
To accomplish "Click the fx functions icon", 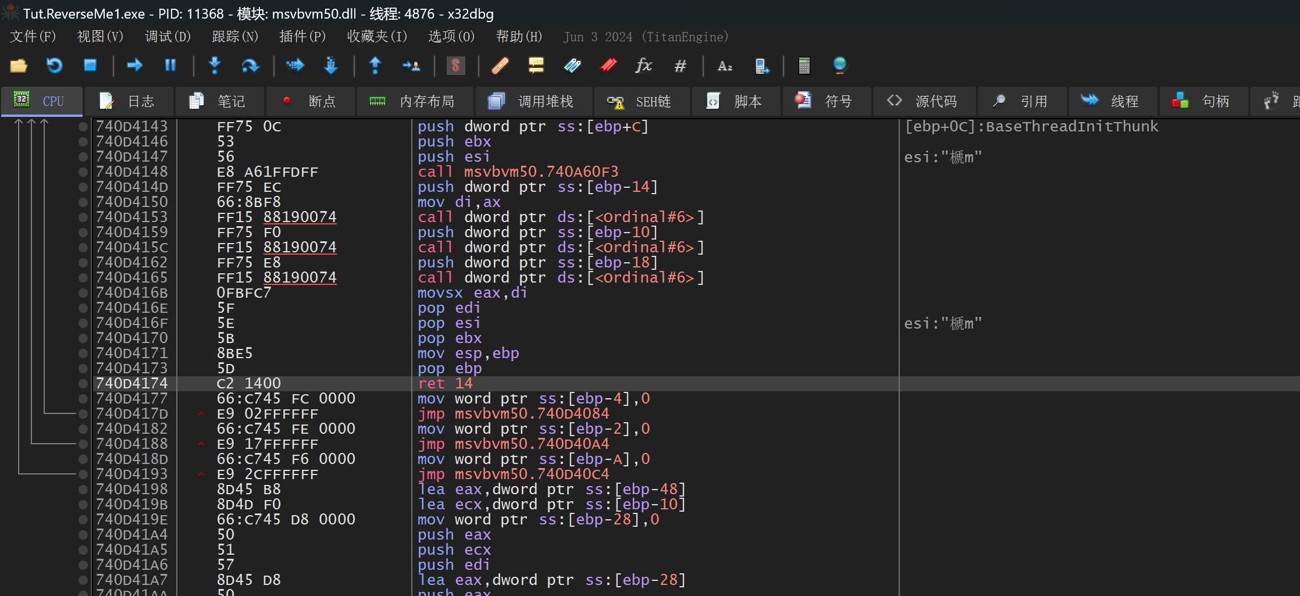I will tap(643, 66).
